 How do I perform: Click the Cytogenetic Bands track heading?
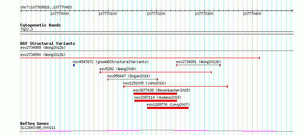point(41,25)
